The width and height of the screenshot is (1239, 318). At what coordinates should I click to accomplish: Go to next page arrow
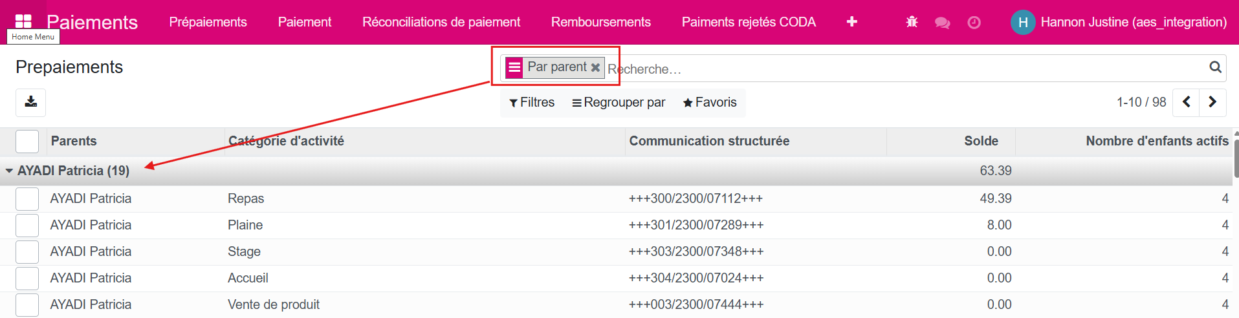pos(1212,102)
